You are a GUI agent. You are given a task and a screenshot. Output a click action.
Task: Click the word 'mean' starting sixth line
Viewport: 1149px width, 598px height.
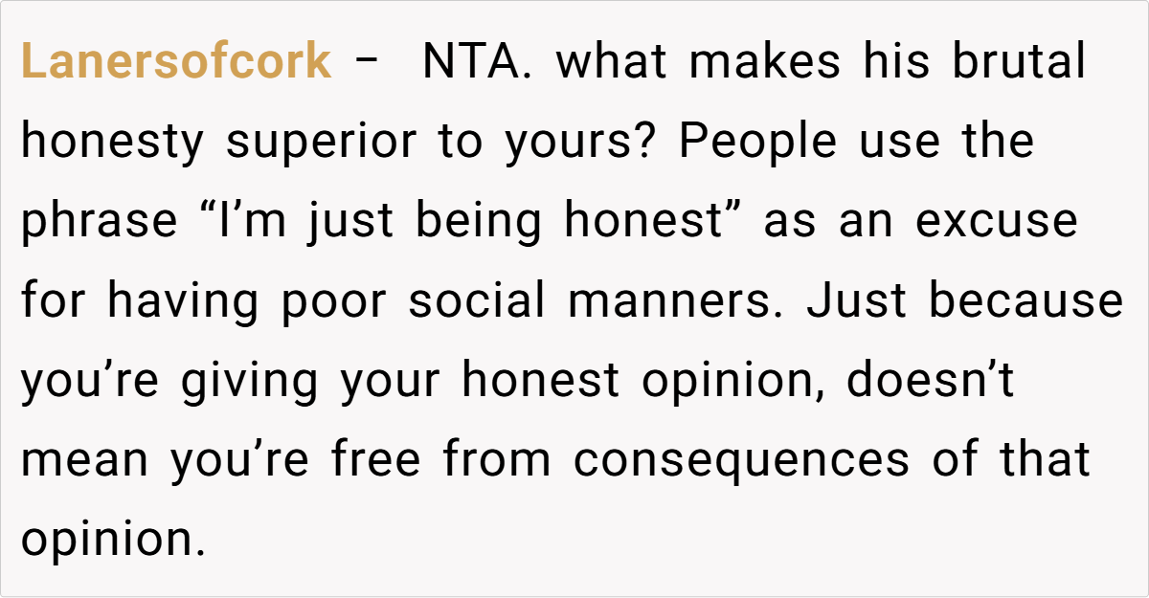pos(86,460)
